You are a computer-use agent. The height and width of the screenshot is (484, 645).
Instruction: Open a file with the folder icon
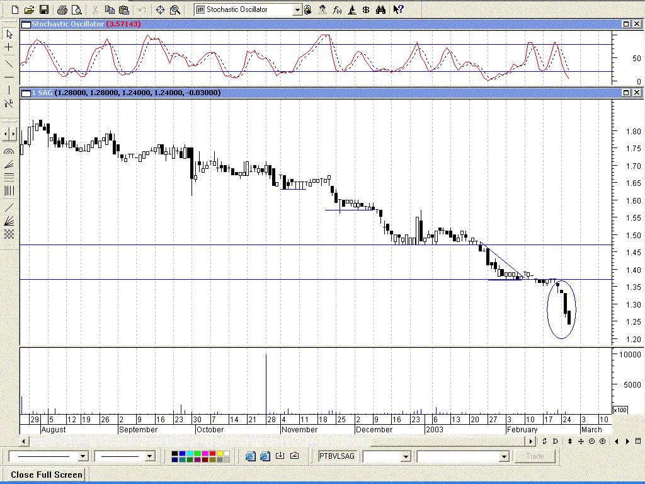pyautogui.click(x=29, y=9)
